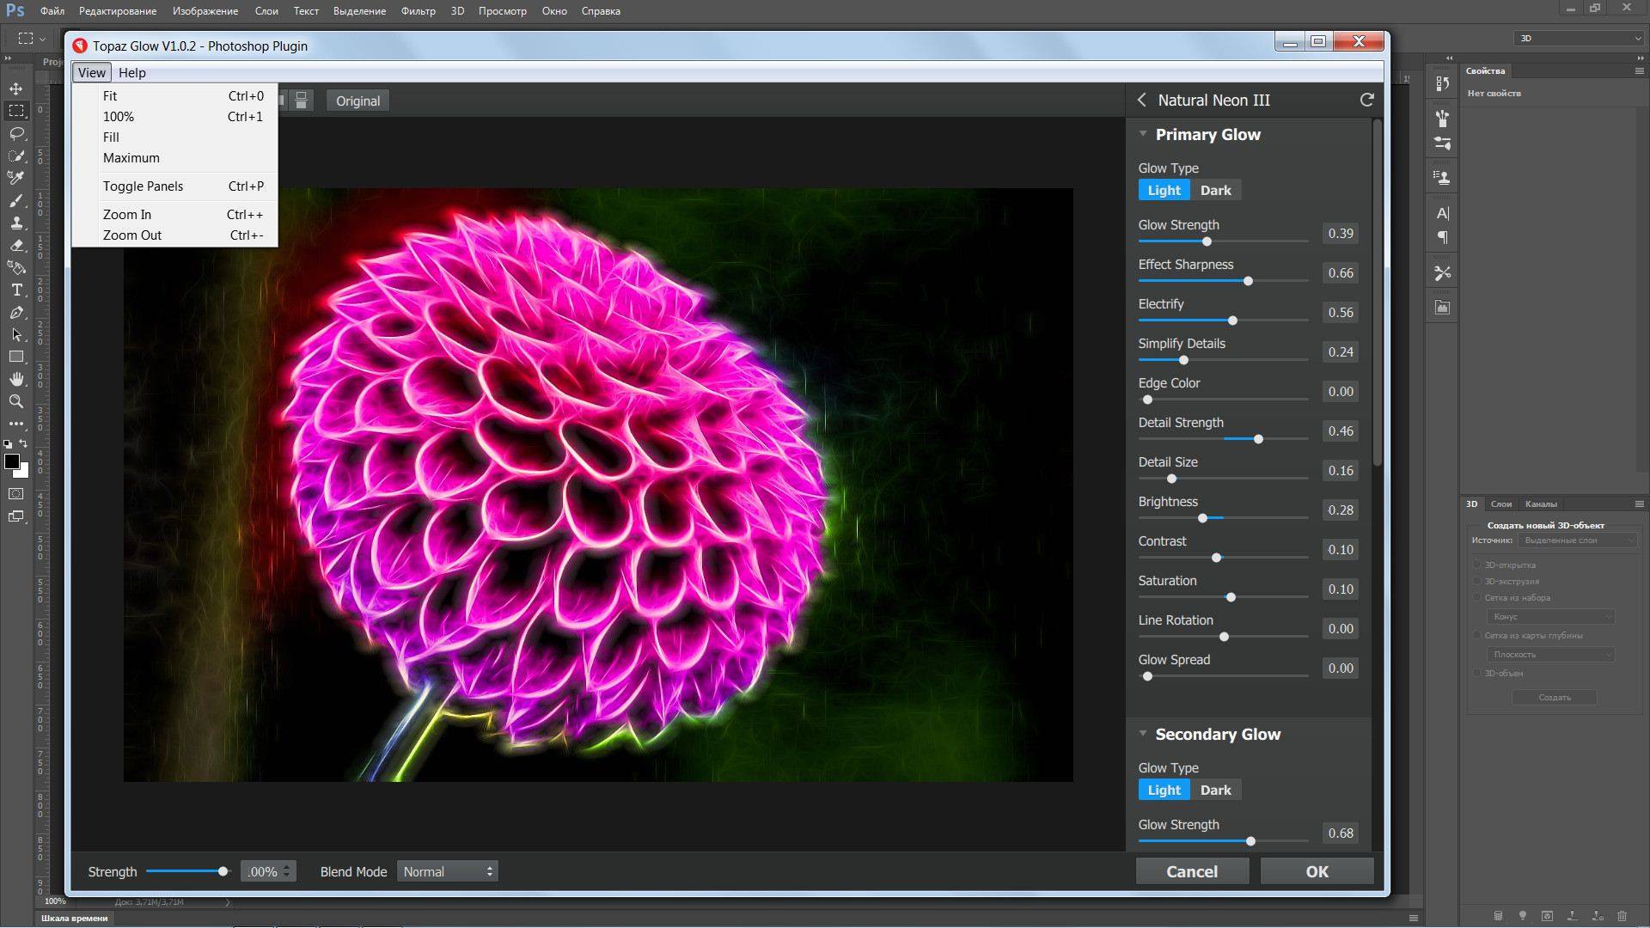Open the Фильтр menu in Photoshop
This screenshot has height=928, width=1650.
[x=418, y=11]
